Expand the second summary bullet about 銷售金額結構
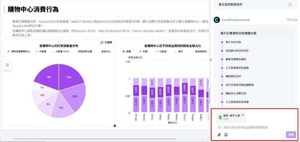300x142 pixels. pos(10,33)
